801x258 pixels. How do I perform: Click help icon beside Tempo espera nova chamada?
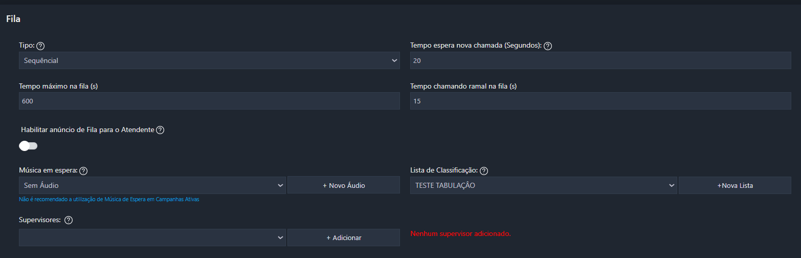click(x=548, y=46)
